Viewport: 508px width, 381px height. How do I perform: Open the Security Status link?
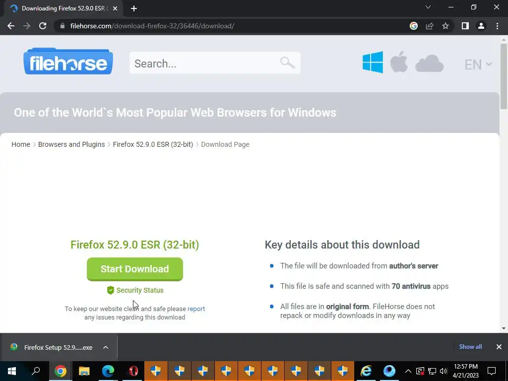click(135, 290)
